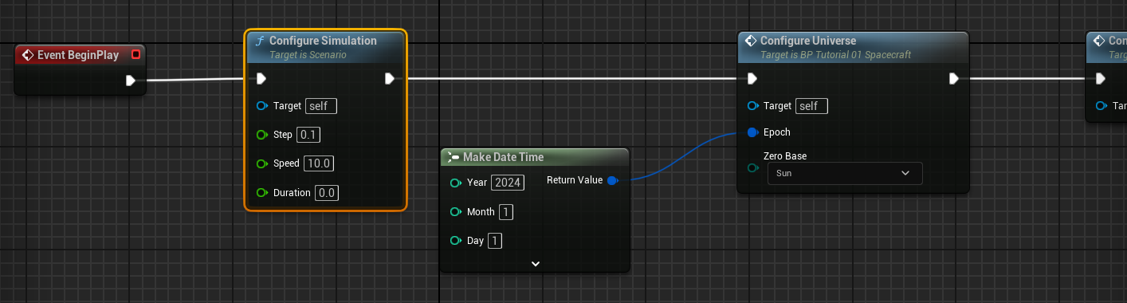The width and height of the screenshot is (1127, 303).
Task: Open the Zero Base Sun dropdown
Action: (844, 173)
